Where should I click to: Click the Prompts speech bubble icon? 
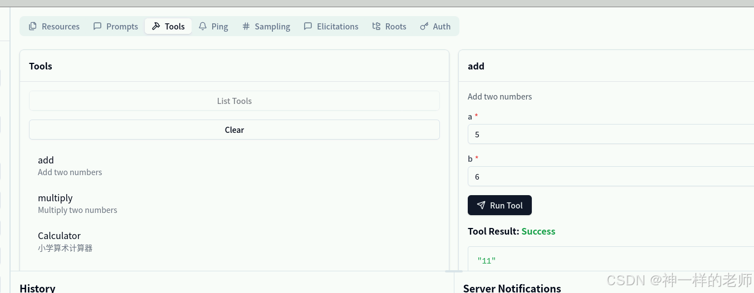click(x=97, y=26)
